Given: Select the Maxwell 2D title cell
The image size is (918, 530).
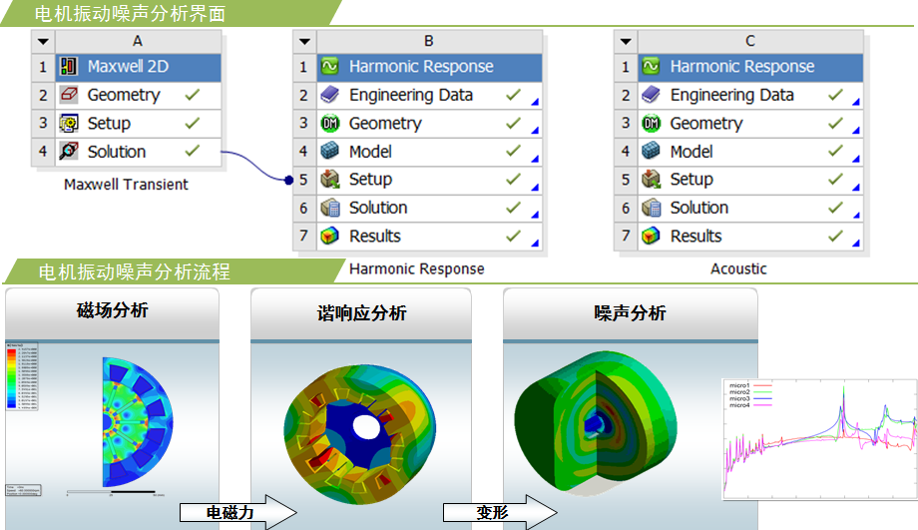Looking at the screenshot, I should click(138, 66).
